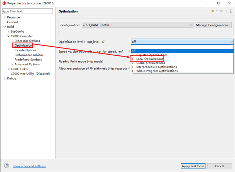Click the help question mark icon
The height and width of the screenshot is (172, 235).
6,166
